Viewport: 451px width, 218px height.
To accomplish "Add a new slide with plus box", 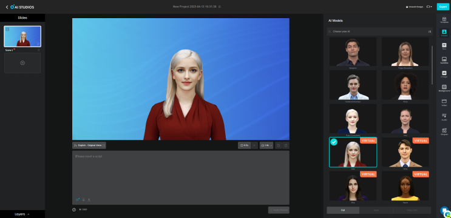I will click(x=22, y=63).
